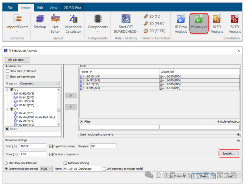Collapse the Simulation settings section

tap(238, 140)
